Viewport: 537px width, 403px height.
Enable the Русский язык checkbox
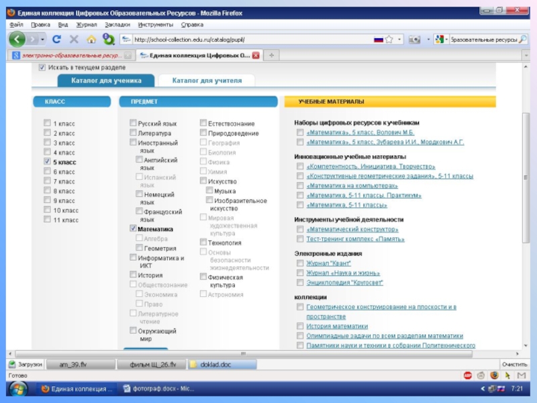133,124
